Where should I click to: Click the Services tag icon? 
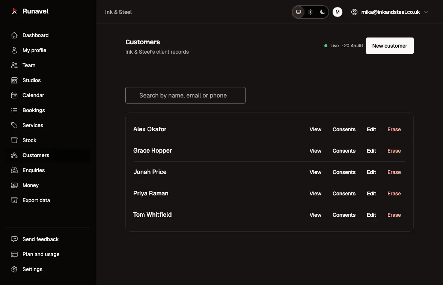point(14,125)
